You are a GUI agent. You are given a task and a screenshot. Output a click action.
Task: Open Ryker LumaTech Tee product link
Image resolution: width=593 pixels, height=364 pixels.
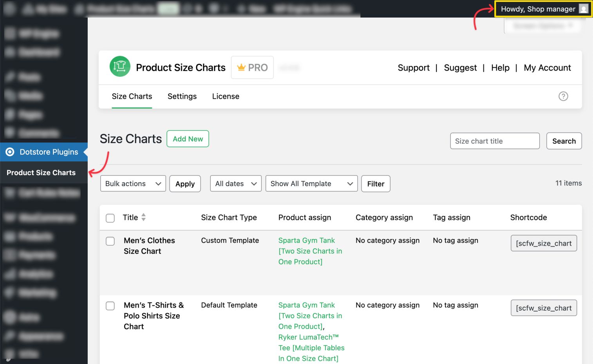[311, 348]
